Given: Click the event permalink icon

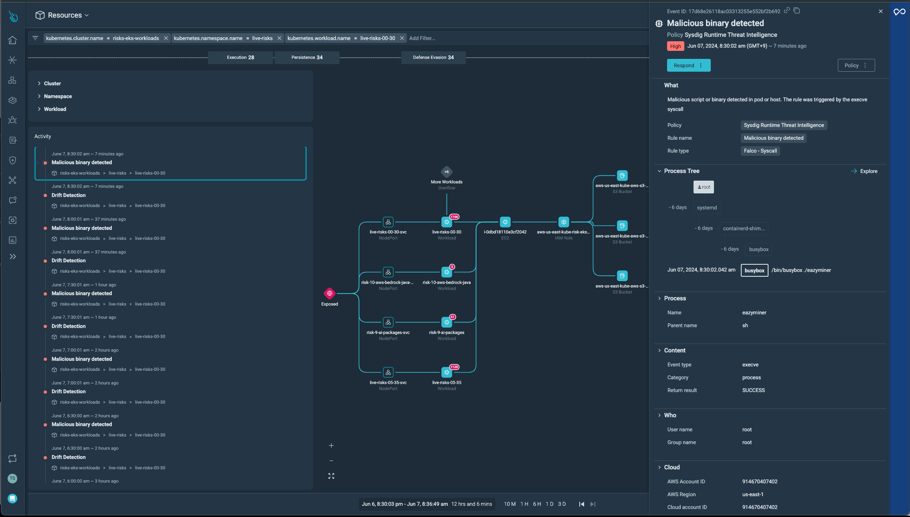Looking at the screenshot, I should [x=787, y=11].
